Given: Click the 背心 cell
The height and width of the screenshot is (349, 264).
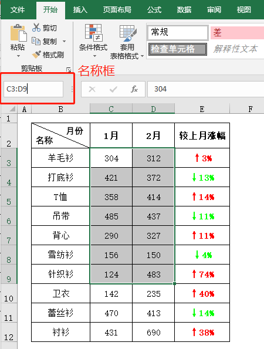Looking at the screenshot, I should (x=60, y=235).
